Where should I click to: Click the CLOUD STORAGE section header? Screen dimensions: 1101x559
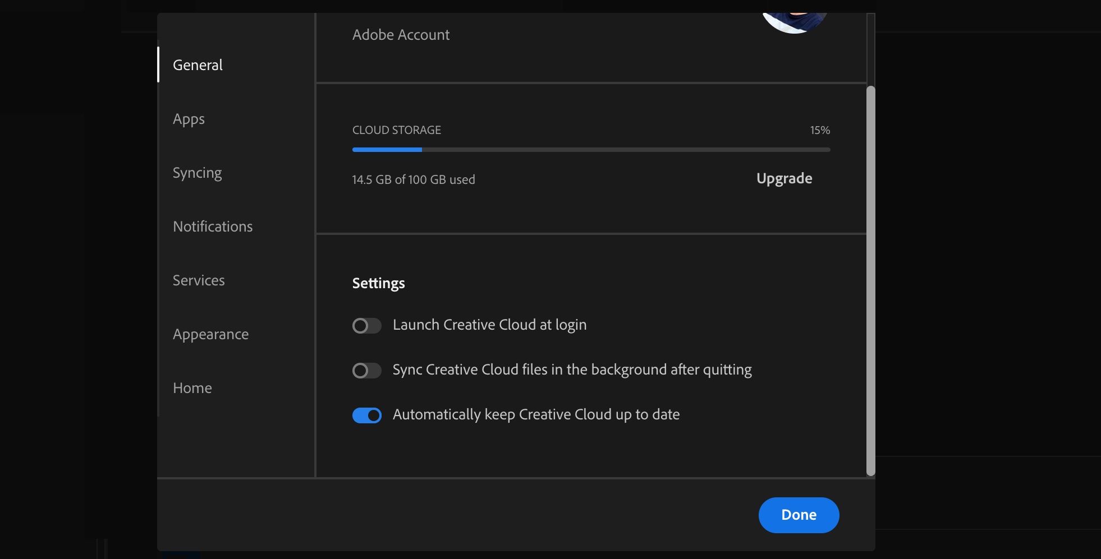396,130
